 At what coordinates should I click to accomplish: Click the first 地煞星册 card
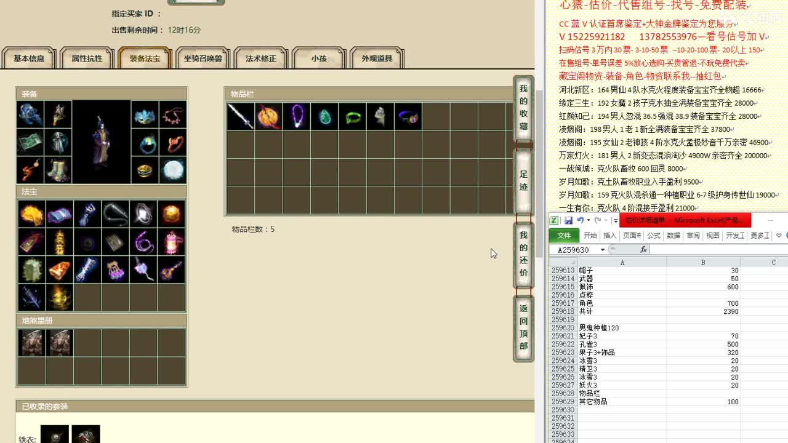(x=31, y=343)
